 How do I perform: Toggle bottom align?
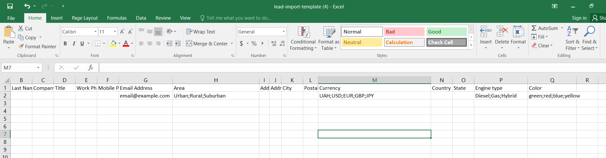(158, 32)
